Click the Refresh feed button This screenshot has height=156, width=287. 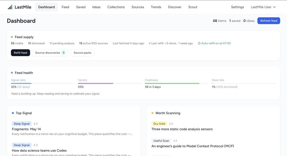269,21
